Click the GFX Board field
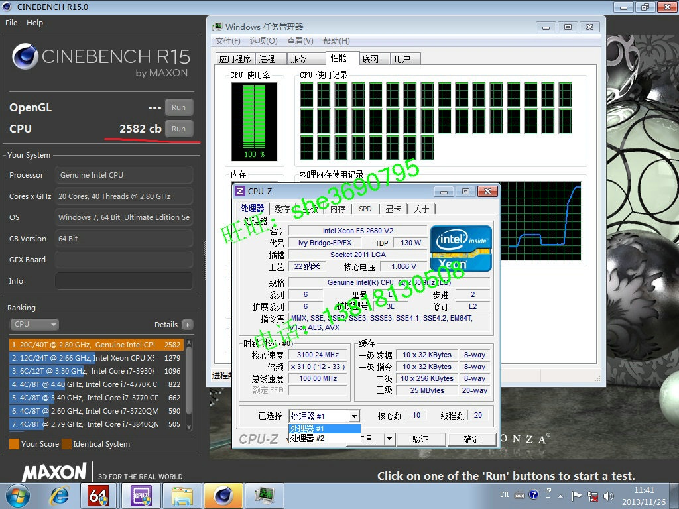 124,260
